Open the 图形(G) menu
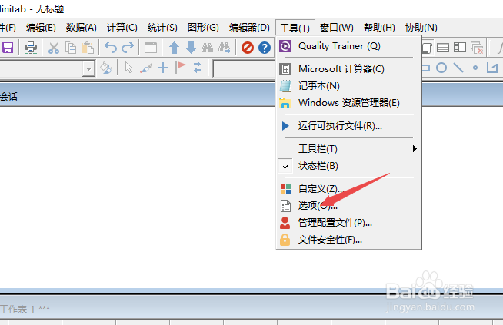503x325 pixels. coord(203,28)
